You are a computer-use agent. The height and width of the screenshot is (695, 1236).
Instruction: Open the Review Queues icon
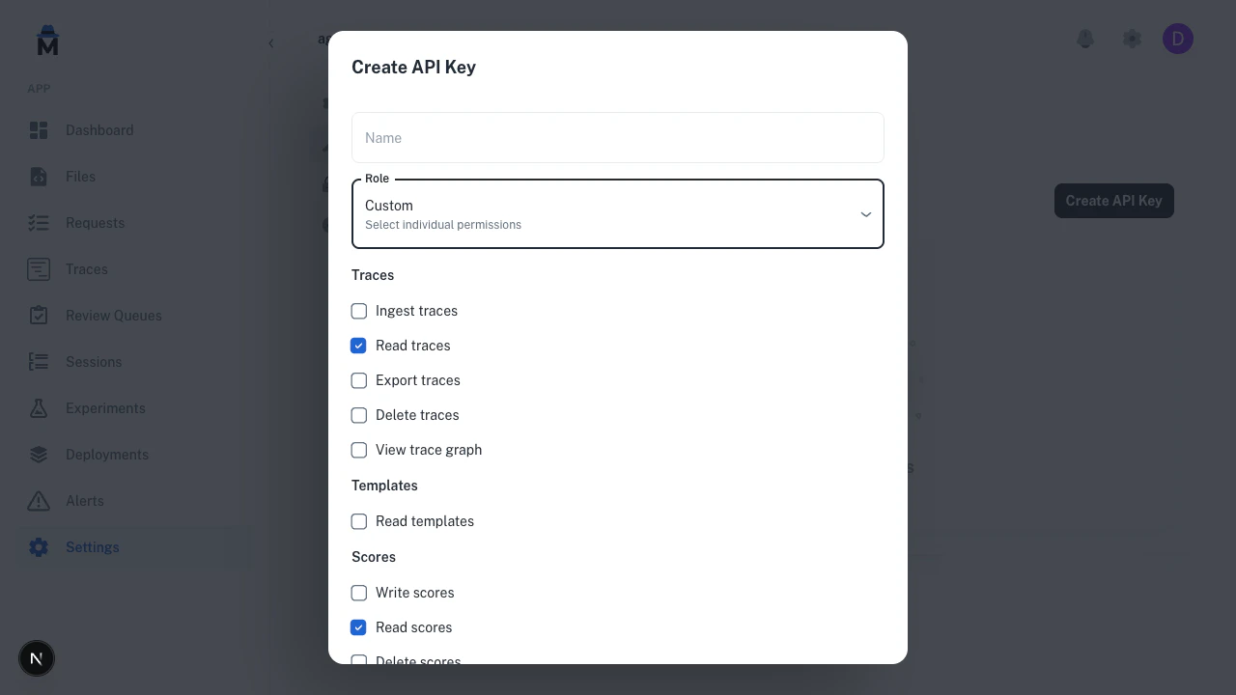point(39,316)
